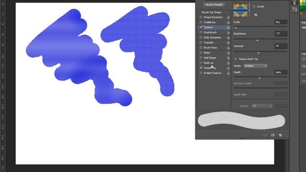The width and height of the screenshot is (306, 172).
Task: Click the Depth percentage field
Action: [x=281, y=72]
